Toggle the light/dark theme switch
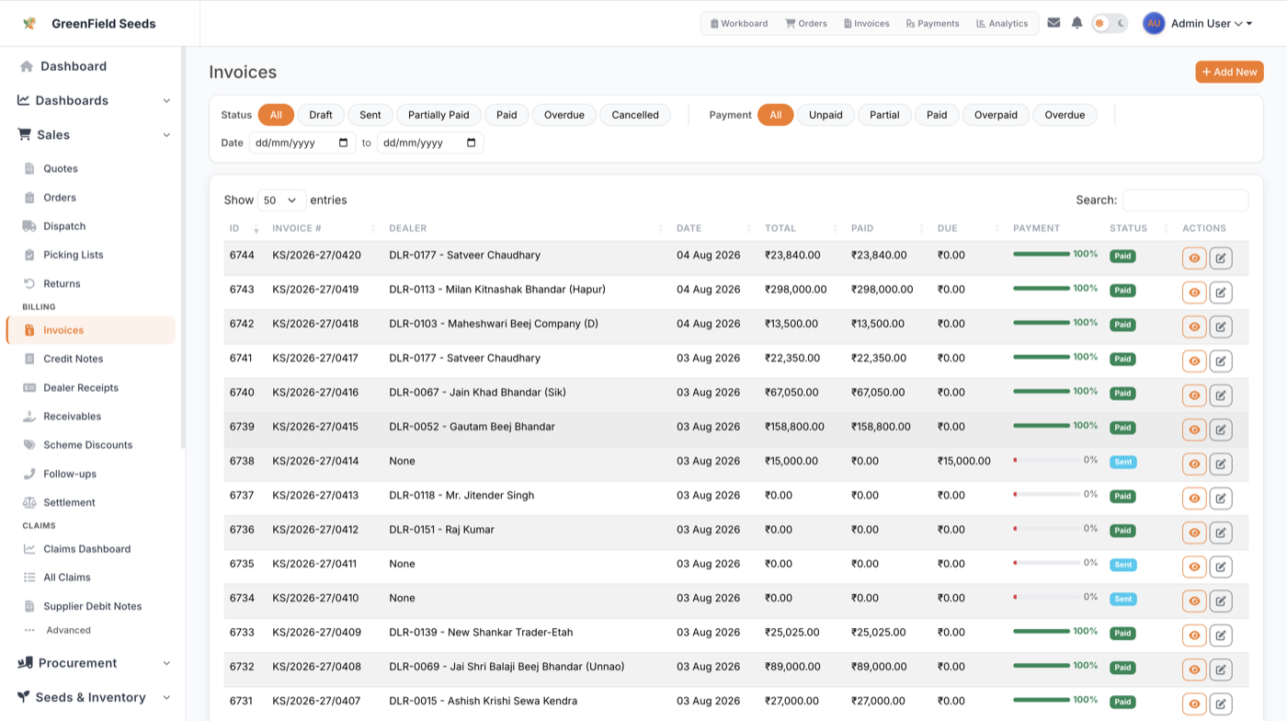This screenshot has height=721, width=1287. pyautogui.click(x=1110, y=23)
